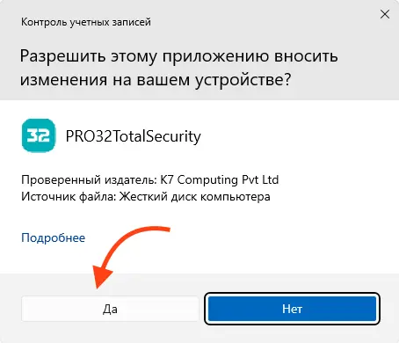Click the heading line Разрешить этому приложению вносить
399x343 pixels.
coord(178,56)
